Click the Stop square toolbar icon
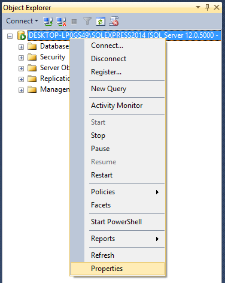 (74, 21)
